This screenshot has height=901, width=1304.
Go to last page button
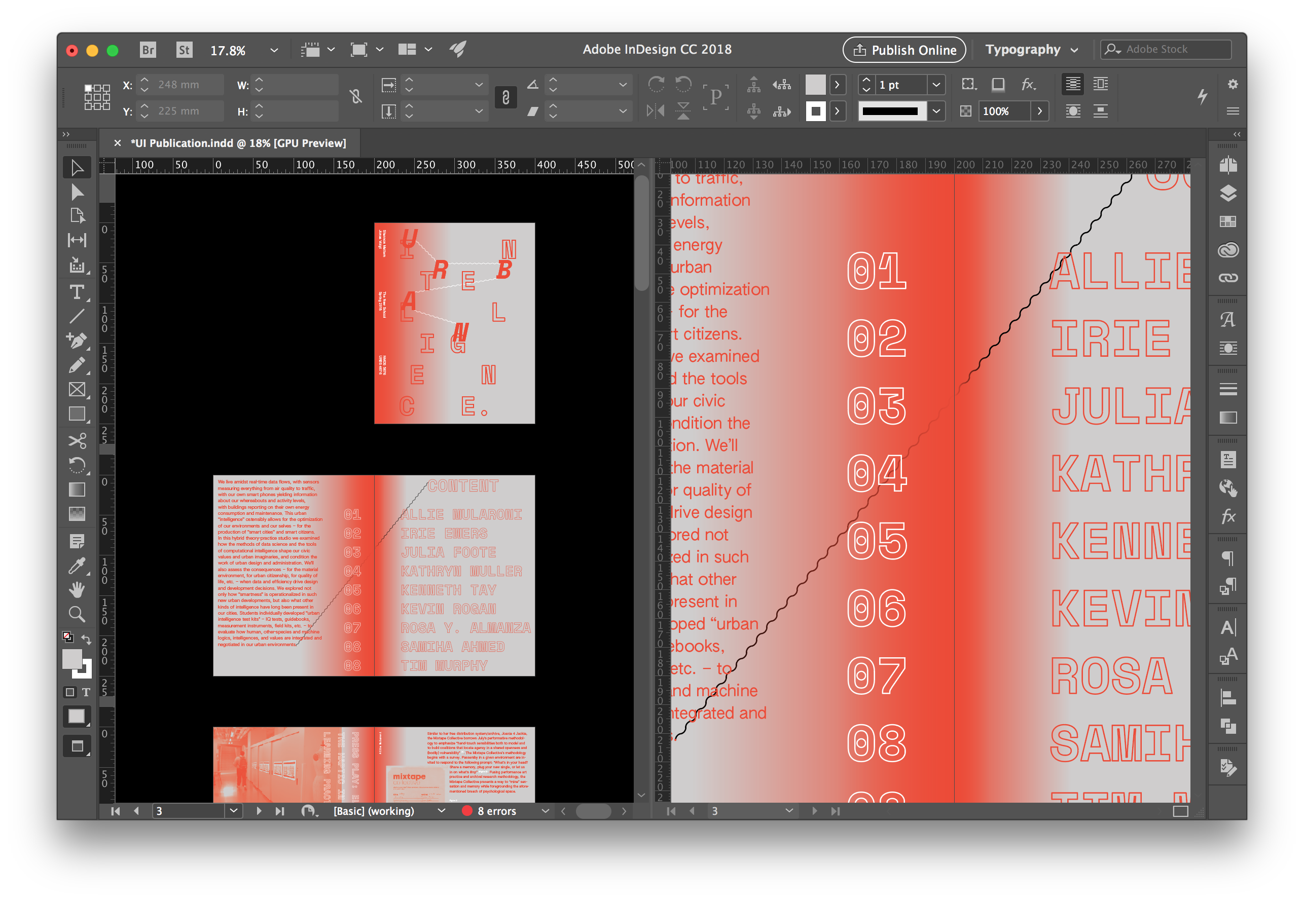(x=279, y=811)
